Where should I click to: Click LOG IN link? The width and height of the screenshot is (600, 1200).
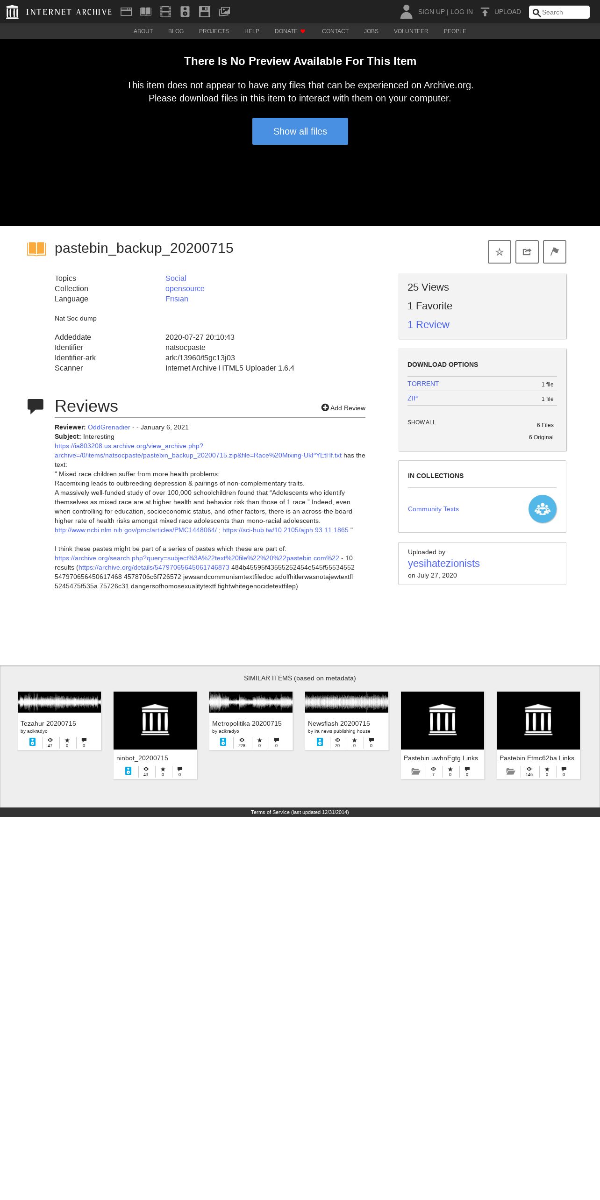[462, 12]
